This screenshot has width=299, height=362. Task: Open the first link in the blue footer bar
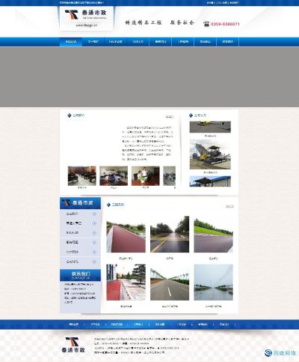coord(73,325)
